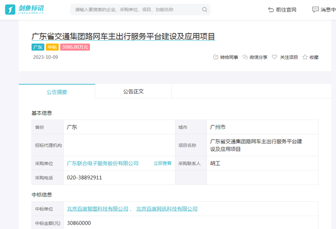
Task: Switch to the 公告摘要 tab
Action: pos(57,92)
